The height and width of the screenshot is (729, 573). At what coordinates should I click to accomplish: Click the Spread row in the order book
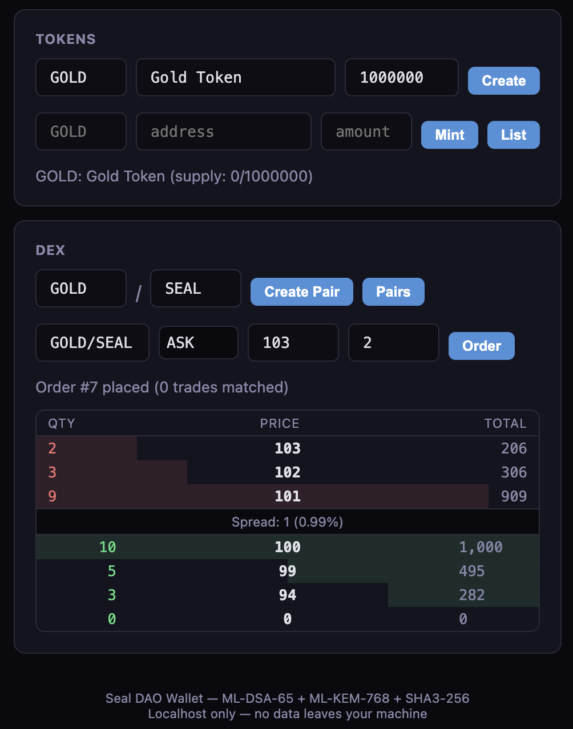pyautogui.click(x=286, y=521)
